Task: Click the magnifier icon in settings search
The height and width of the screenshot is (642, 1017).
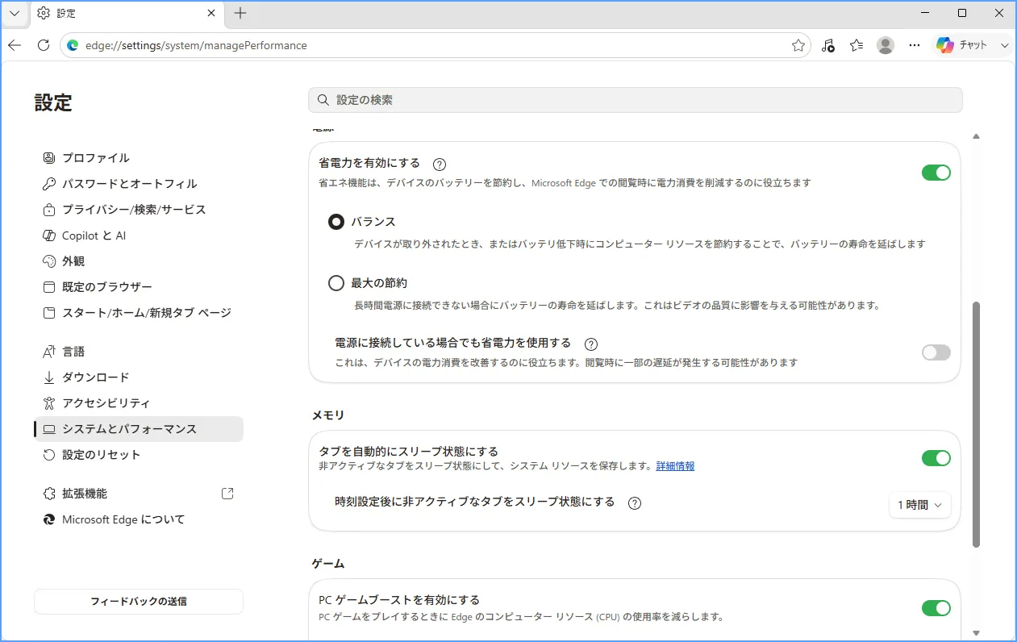Action: [x=323, y=100]
